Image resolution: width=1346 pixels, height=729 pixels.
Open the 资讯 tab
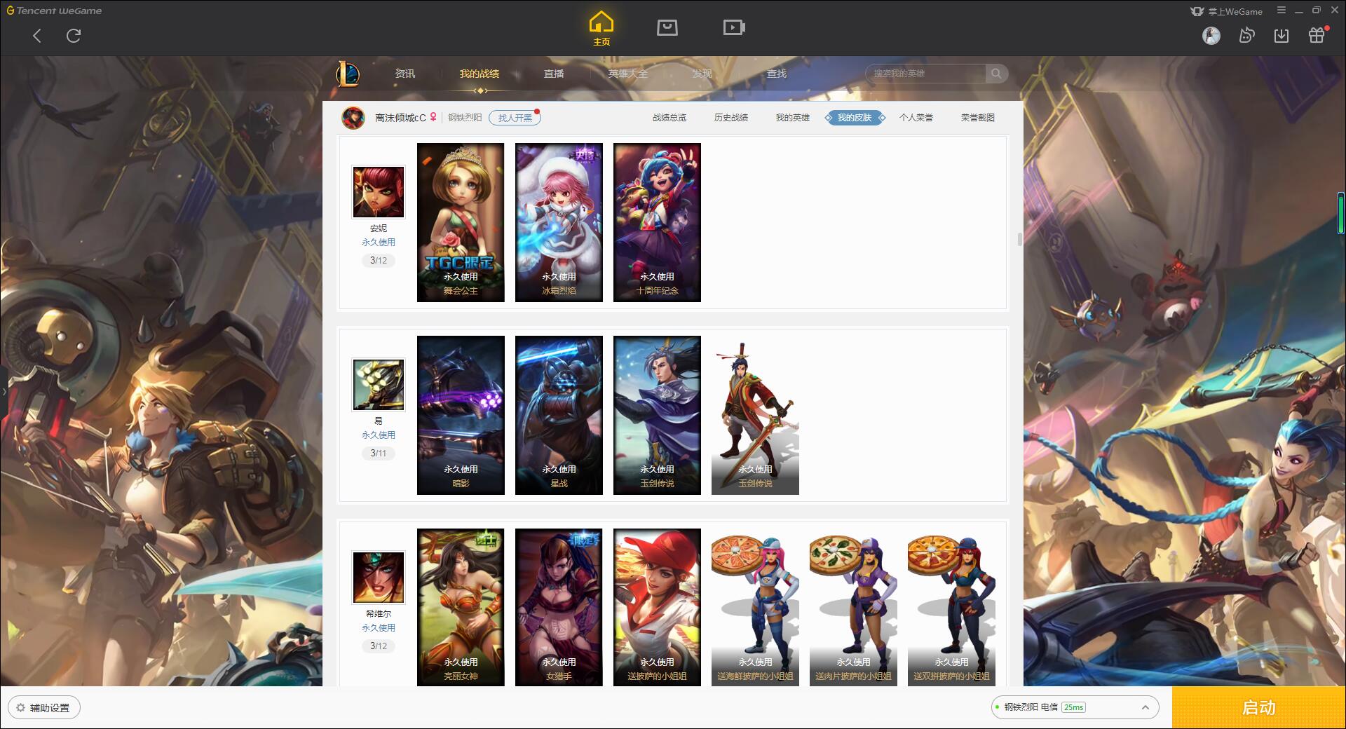pos(405,74)
